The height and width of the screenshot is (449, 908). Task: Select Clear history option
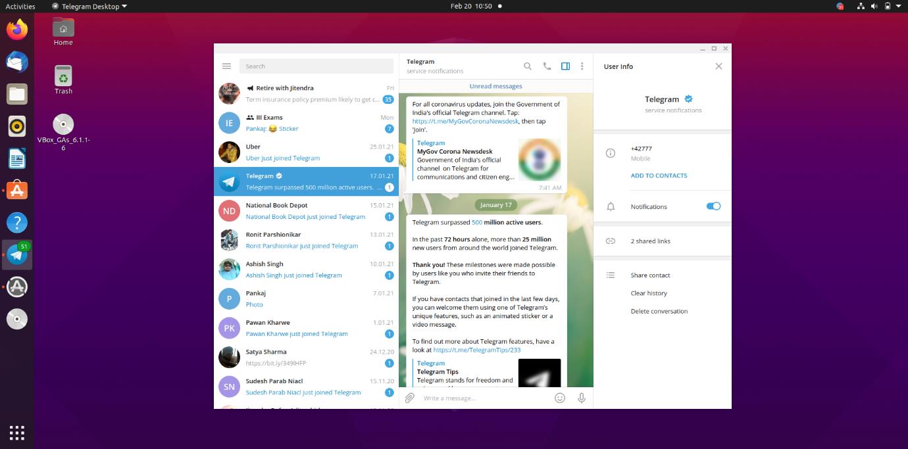pyautogui.click(x=649, y=293)
